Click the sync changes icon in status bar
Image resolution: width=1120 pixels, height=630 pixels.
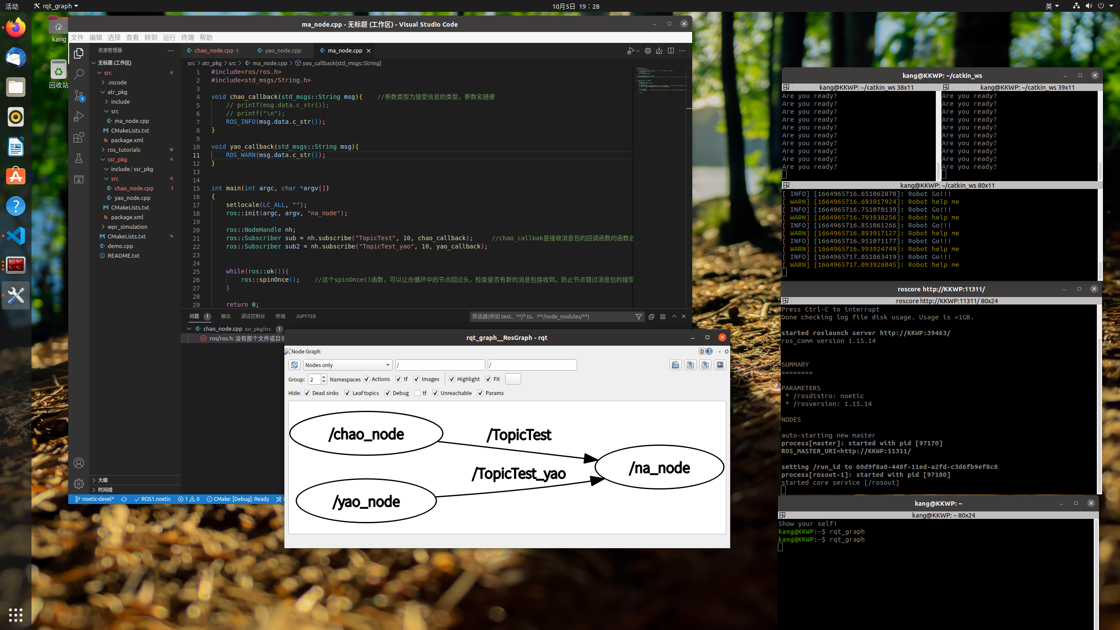pos(124,499)
